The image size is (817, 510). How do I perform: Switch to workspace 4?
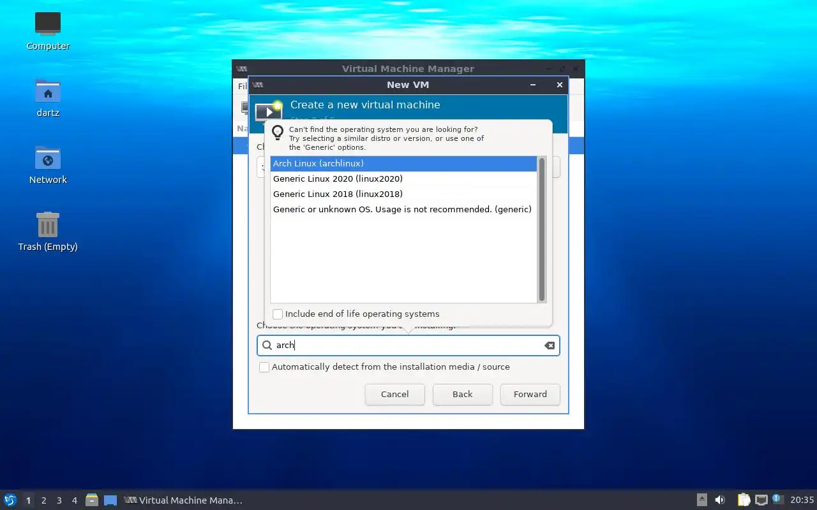pyautogui.click(x=74, y=500)
